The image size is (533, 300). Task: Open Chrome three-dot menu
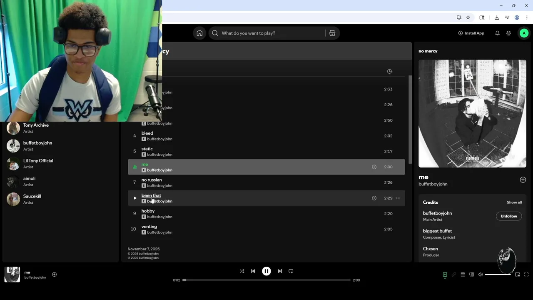tap(527, 17)
